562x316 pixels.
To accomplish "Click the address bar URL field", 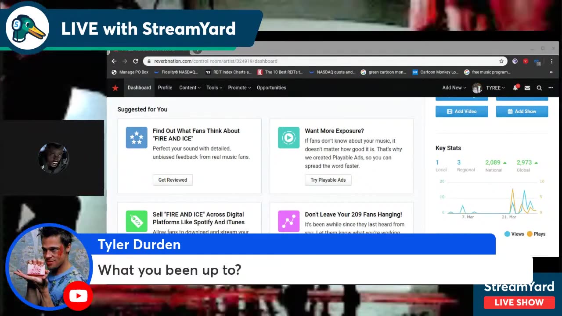I will pyautogui.click(x=325, y=61).
